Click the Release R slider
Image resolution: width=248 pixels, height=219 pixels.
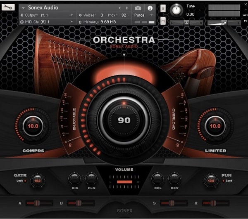pos(215,203)
